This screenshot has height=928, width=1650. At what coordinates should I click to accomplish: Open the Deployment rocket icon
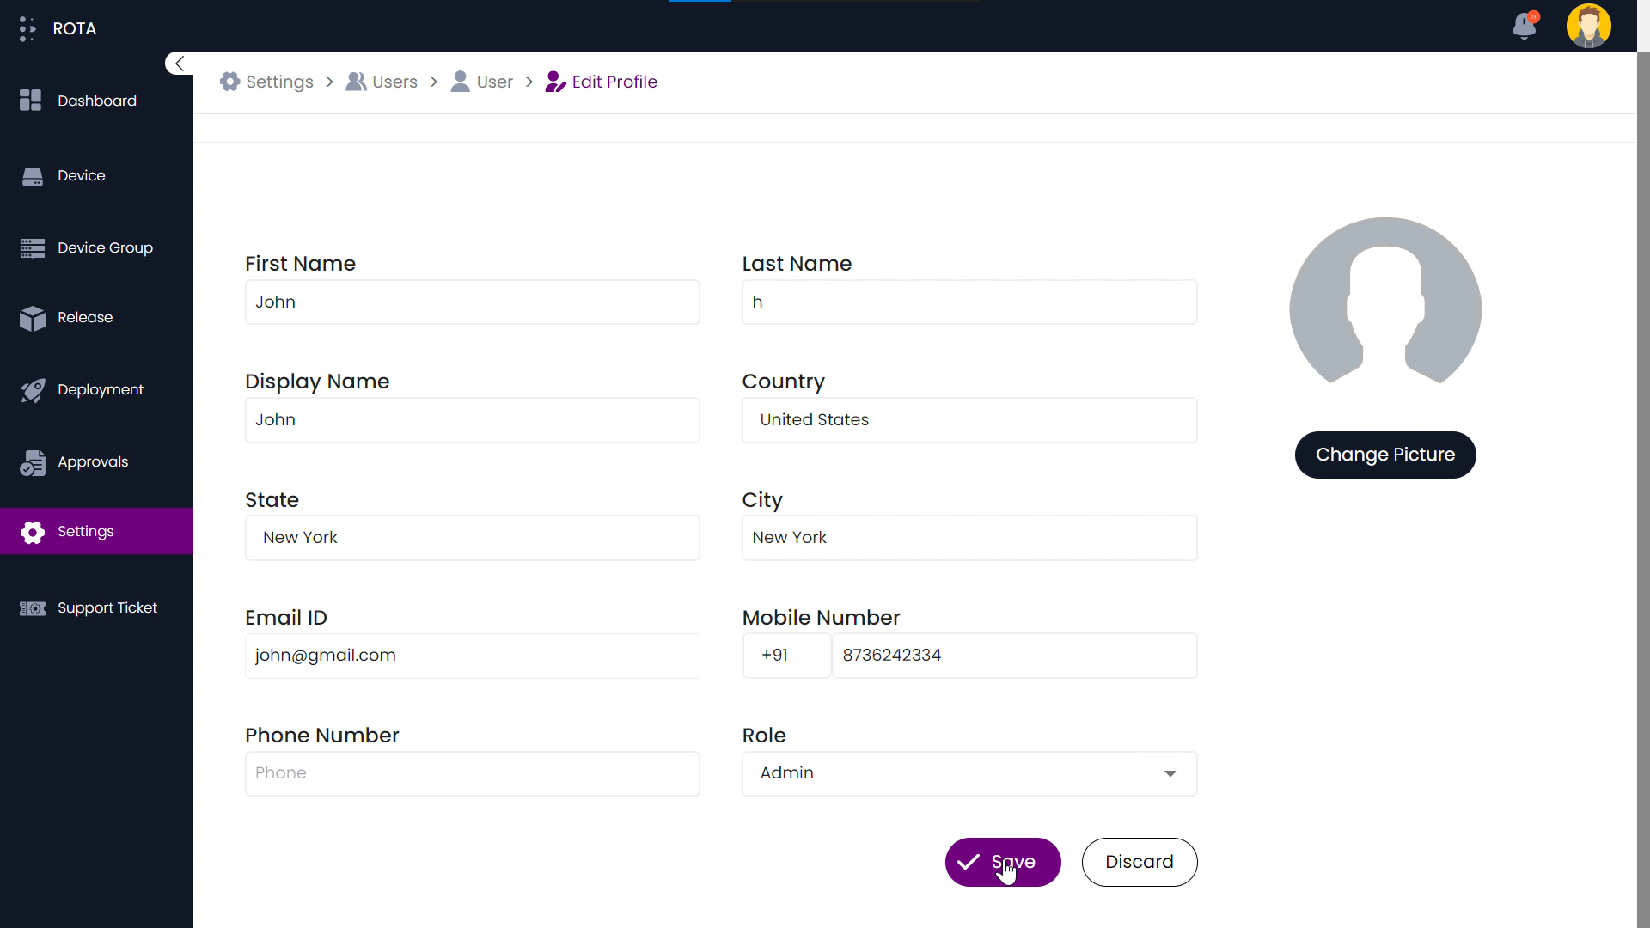[x=32, y=390]
